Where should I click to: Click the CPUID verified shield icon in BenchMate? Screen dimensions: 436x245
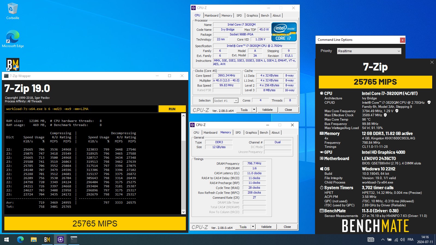point(429,102)
